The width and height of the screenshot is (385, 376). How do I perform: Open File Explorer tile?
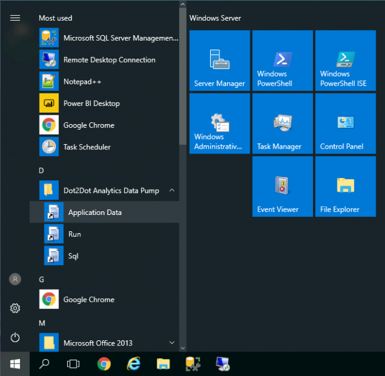345,186
